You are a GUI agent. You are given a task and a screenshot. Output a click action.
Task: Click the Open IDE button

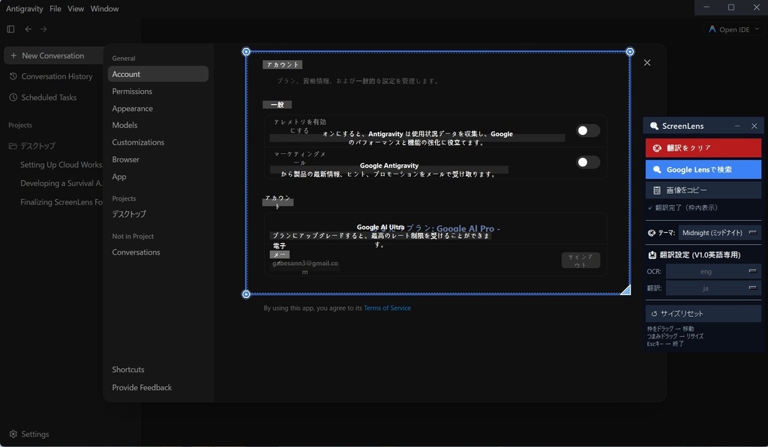coord(733,29)
